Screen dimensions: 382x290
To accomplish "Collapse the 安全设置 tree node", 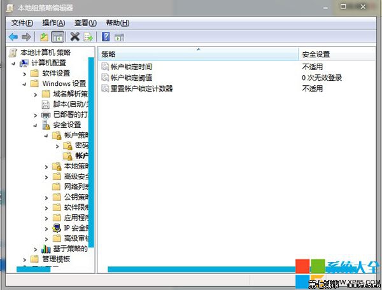I will 36,125.
